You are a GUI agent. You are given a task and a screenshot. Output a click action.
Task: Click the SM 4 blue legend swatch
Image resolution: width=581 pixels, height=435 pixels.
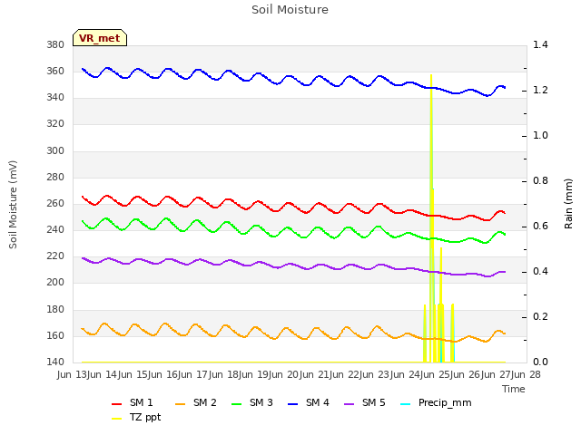click(x=292, y=404)
